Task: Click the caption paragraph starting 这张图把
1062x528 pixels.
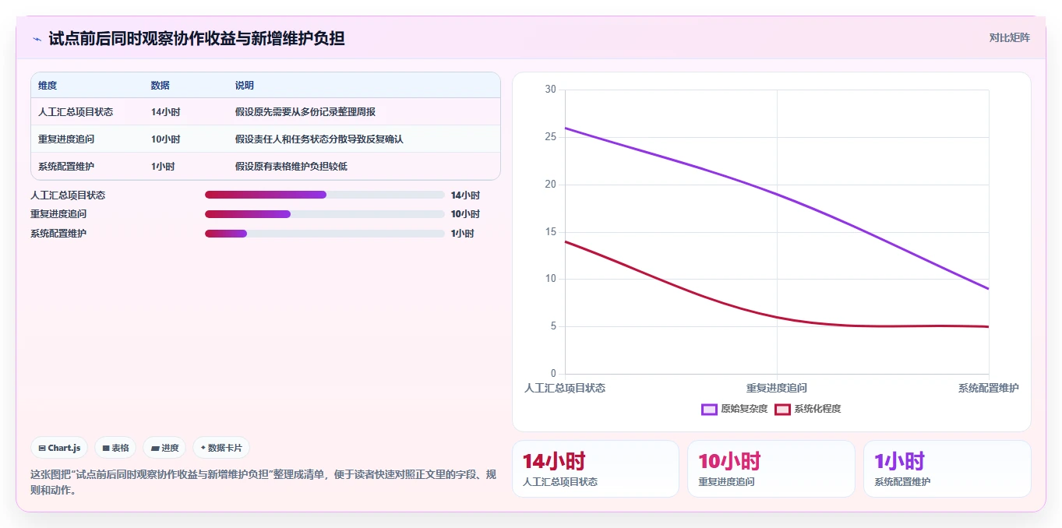Action: point(263,482)
